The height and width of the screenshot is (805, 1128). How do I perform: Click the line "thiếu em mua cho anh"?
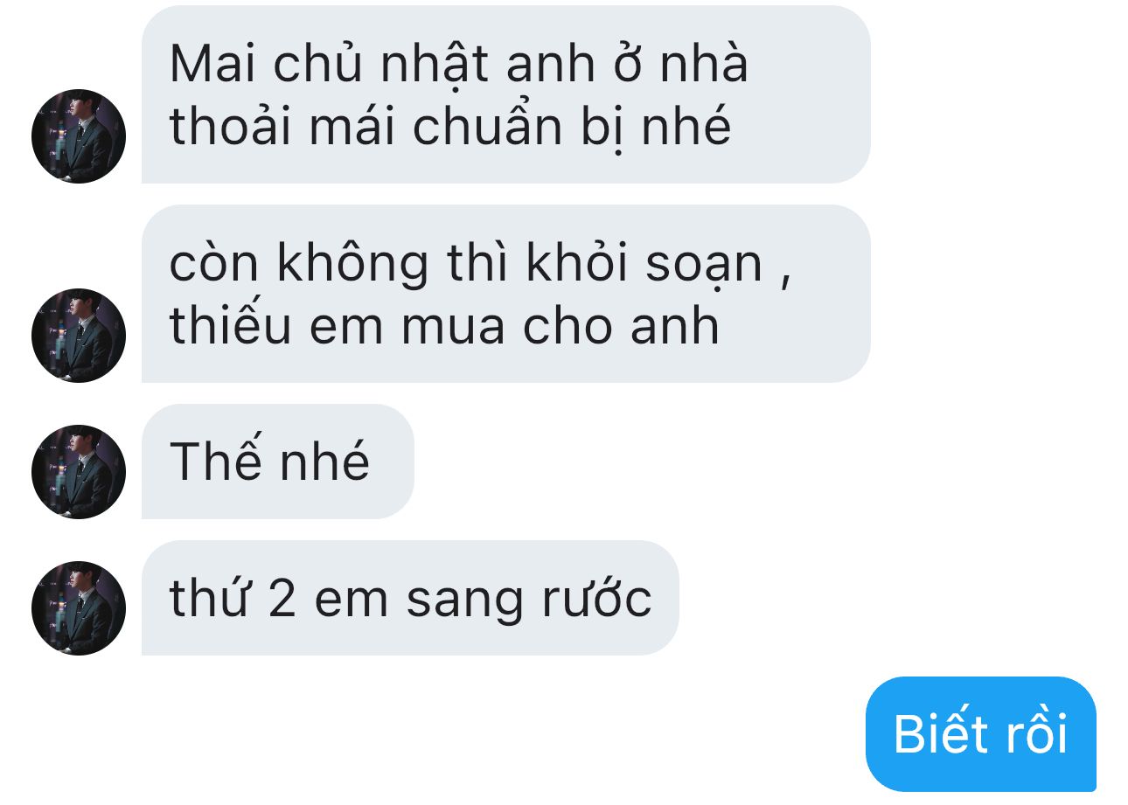(x=444, y=326)
